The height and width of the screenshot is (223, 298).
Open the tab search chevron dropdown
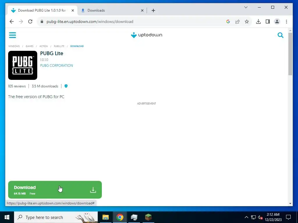[246, 7]
